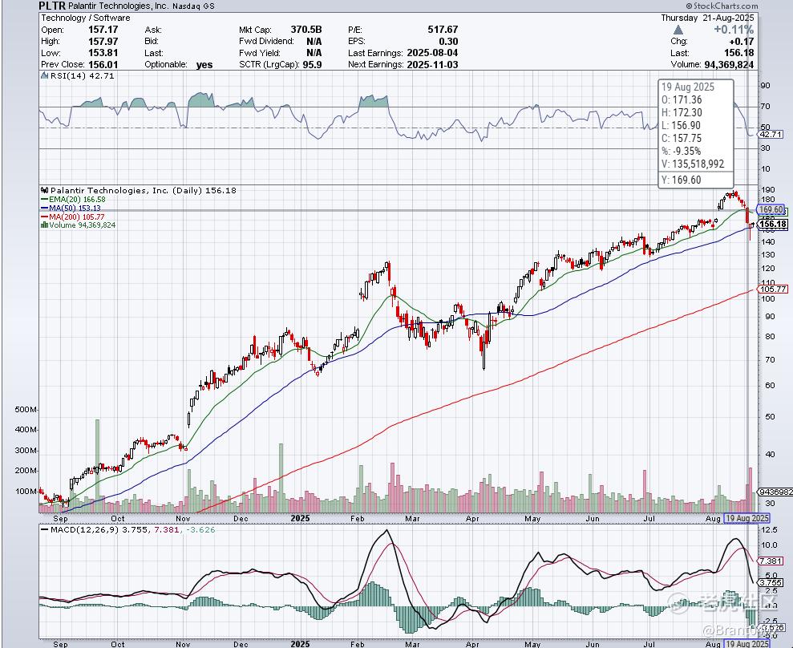Screen dimensions: 793x648
Task: Click the 'Volume 94,369,824' legend entry
Action: tap(83, 225)
